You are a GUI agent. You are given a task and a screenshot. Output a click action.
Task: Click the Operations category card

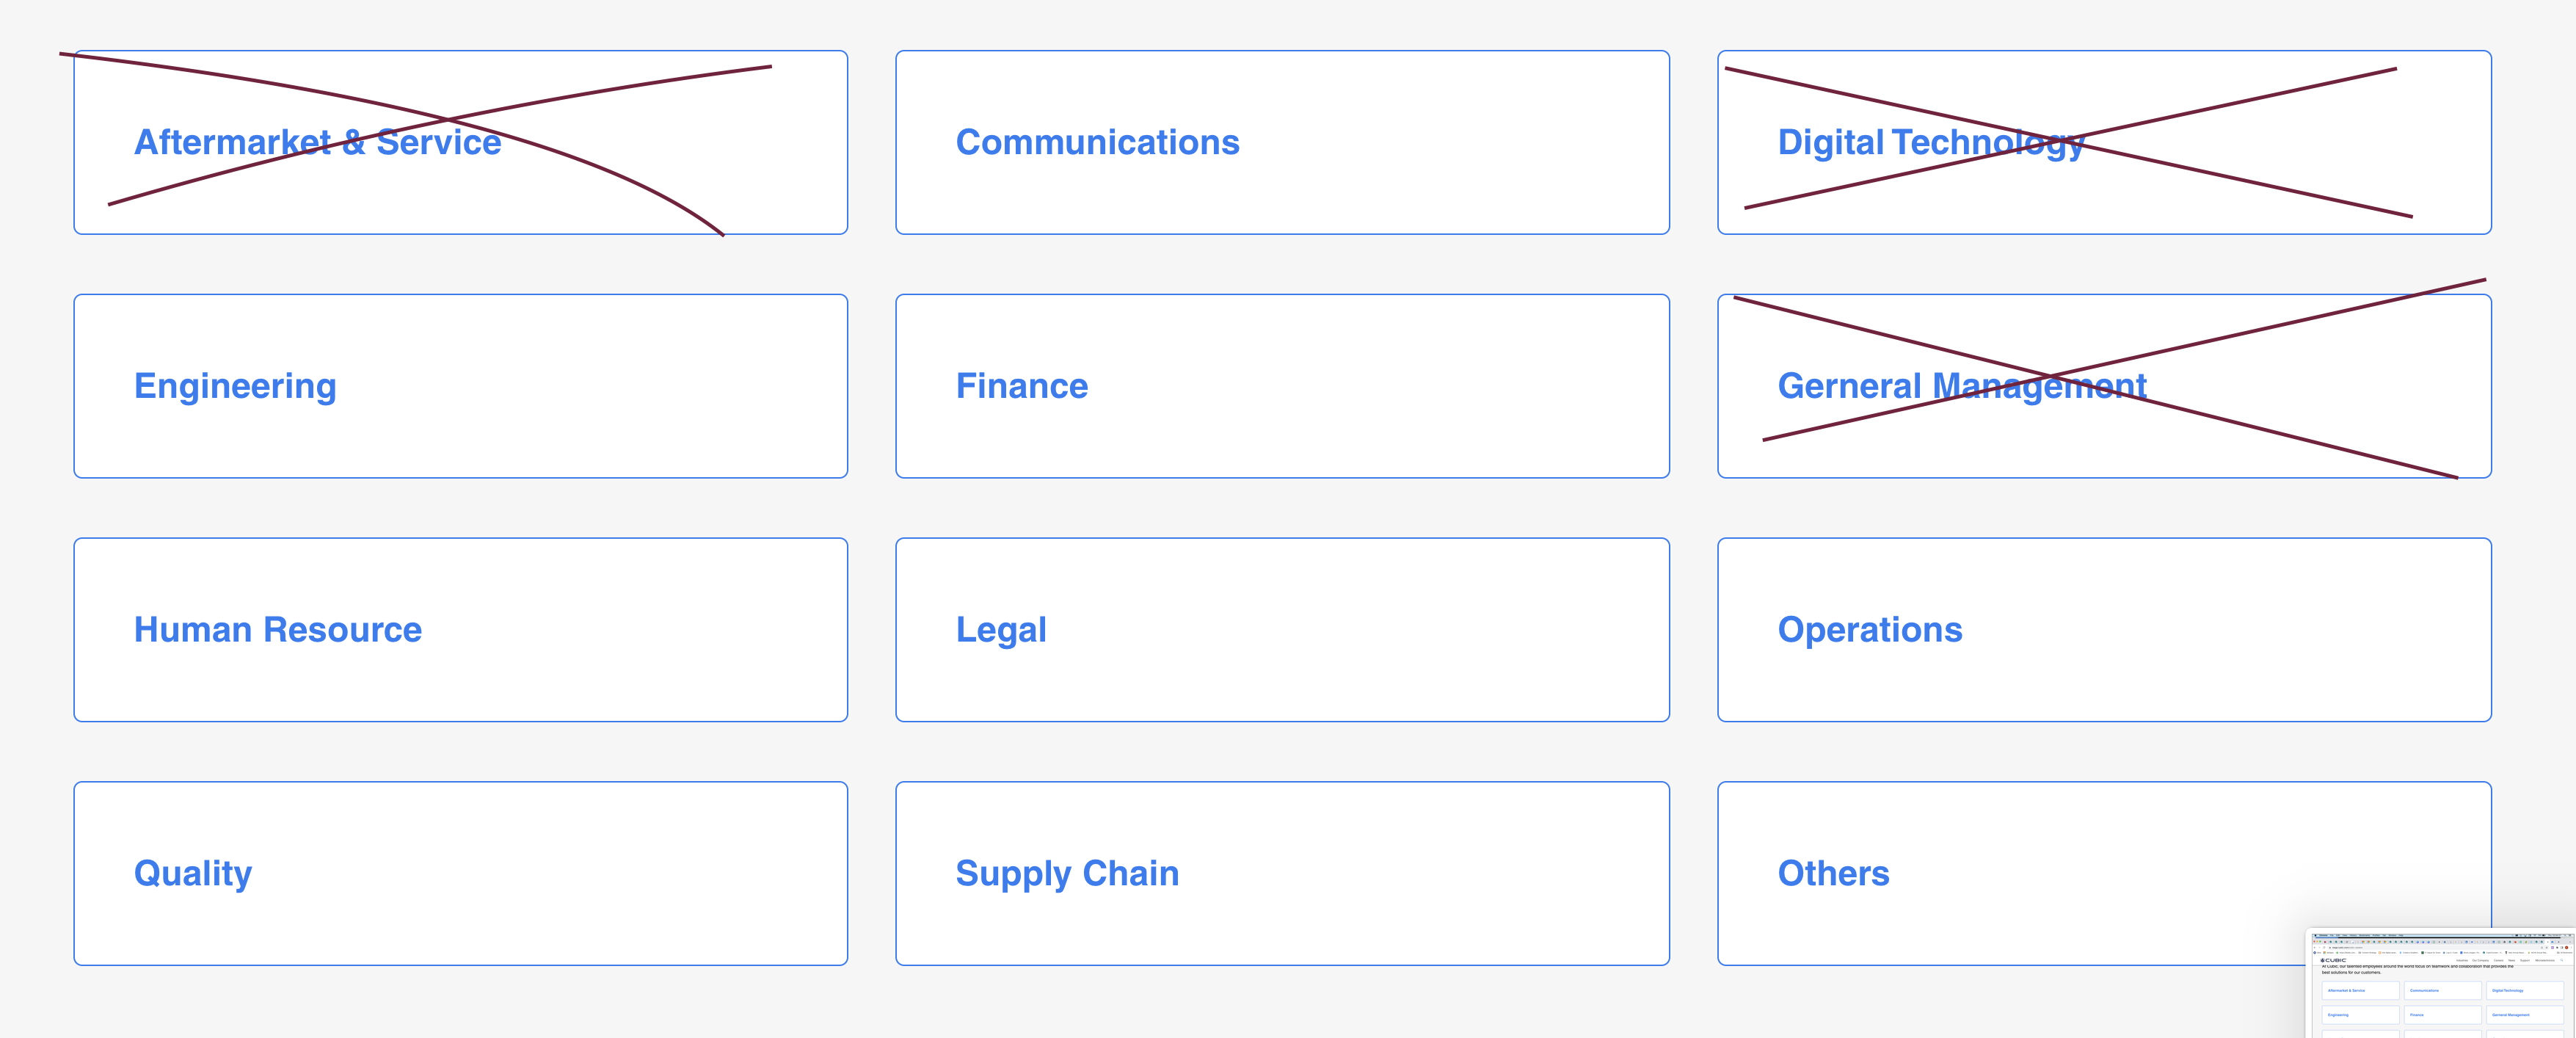coord(2104,630)
